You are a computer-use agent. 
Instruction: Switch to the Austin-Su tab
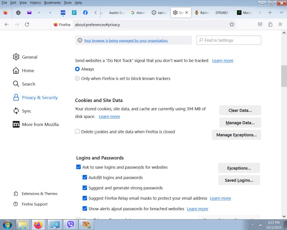click(x=117, y=13)
